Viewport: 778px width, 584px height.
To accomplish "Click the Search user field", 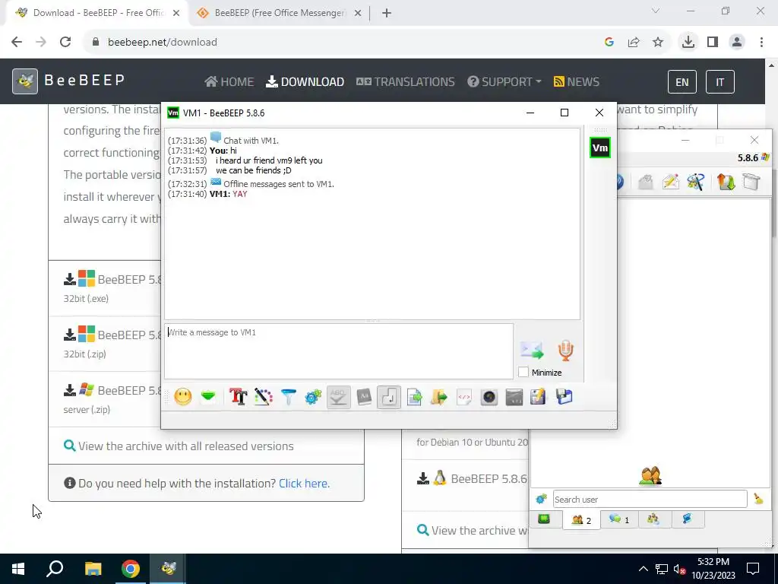I will [x=650, y=499].
